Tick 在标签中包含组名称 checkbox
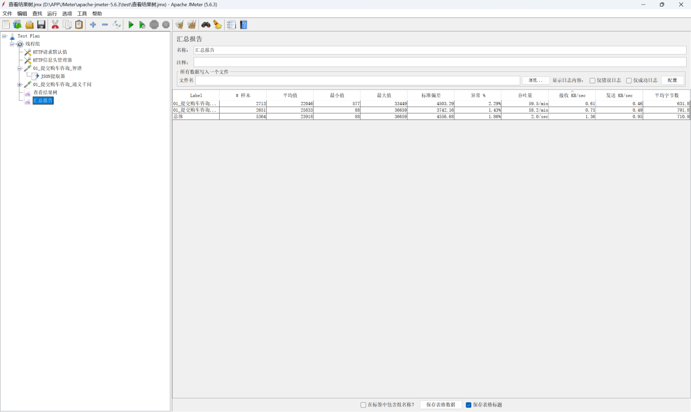691x412 pixels. (x=363, y=405)
